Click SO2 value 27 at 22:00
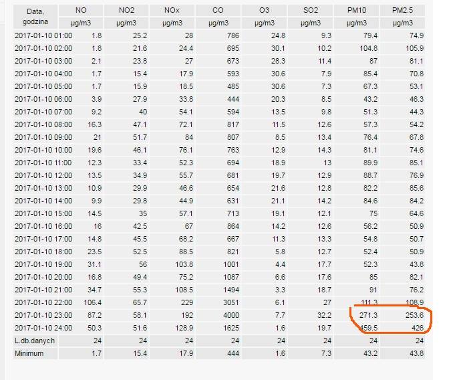The width and height of the screenshot is (467, 380). click(x=327, y=303)
